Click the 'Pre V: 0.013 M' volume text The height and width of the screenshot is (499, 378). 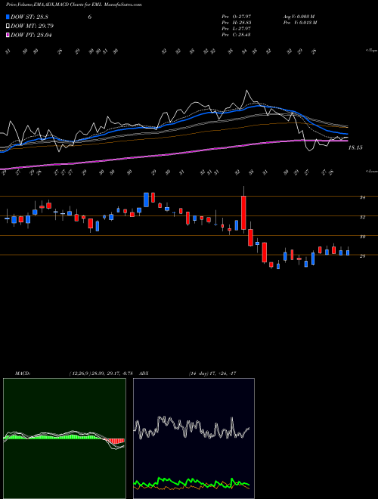[x=300, y=23]
